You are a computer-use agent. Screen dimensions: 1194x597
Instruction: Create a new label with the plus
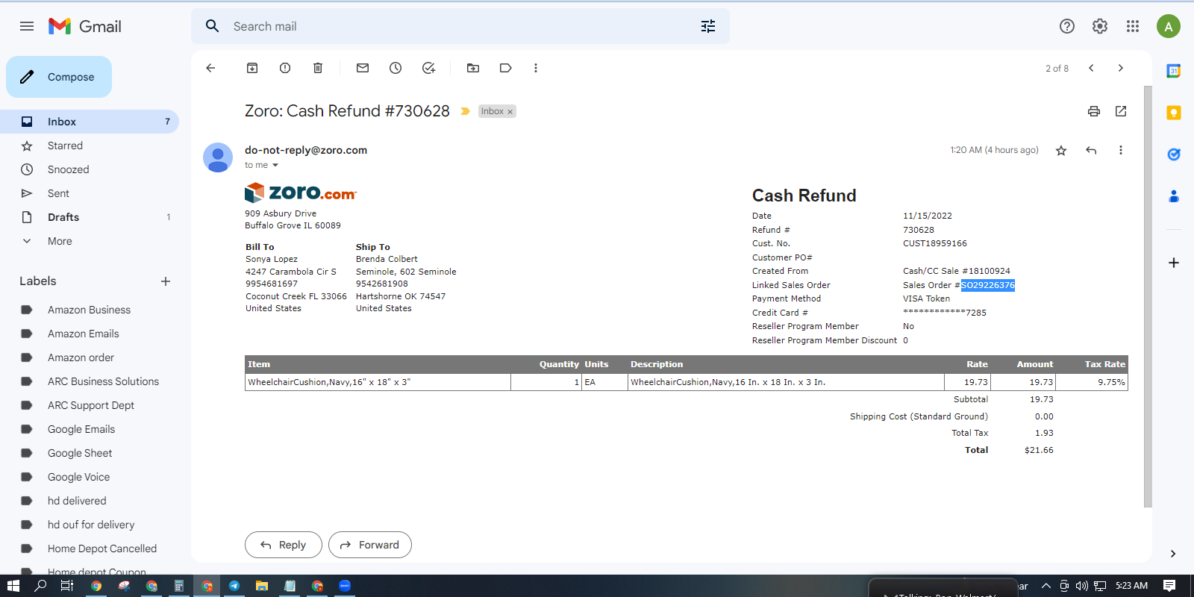166,281
